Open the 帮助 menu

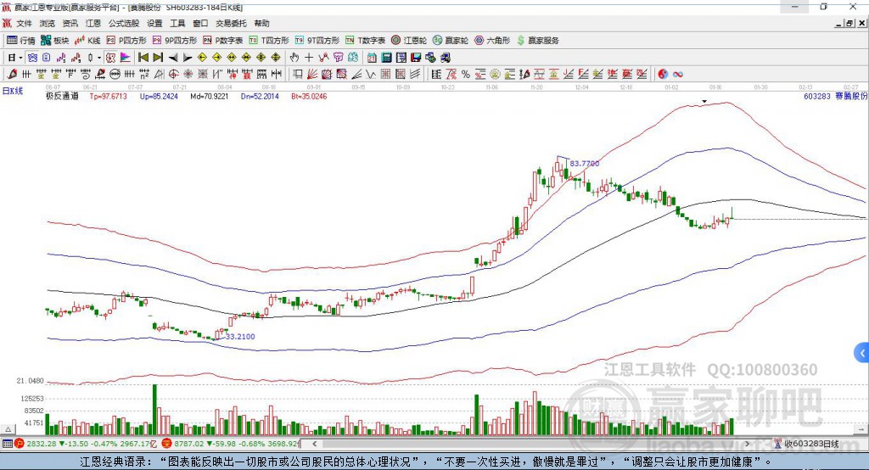pyautogui.click(x=261, y=23)
